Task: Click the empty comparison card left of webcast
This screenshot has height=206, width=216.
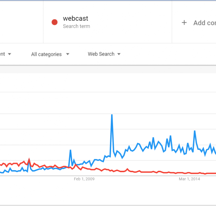Action: pos(21,22)
